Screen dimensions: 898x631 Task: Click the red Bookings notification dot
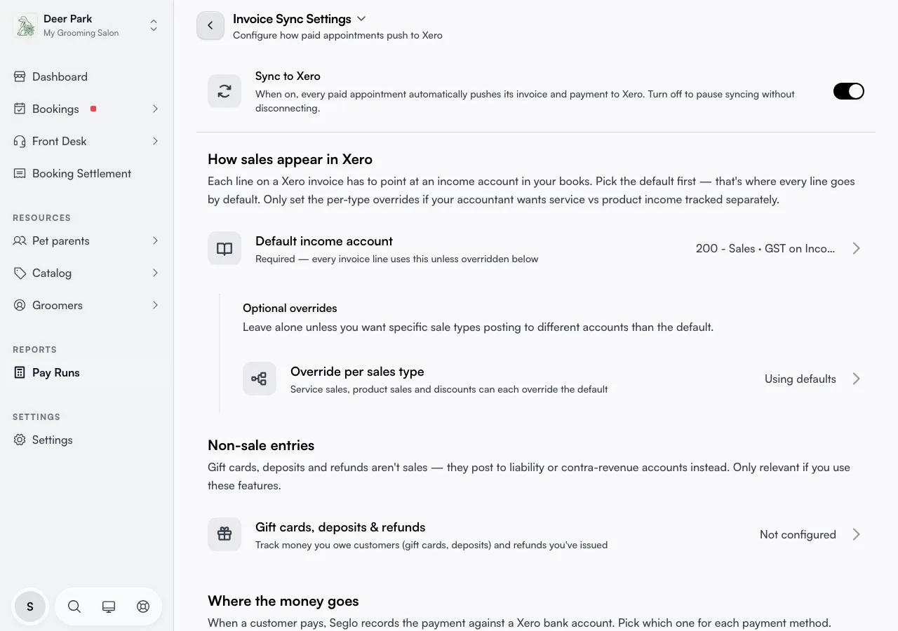[x=93, y=109]
